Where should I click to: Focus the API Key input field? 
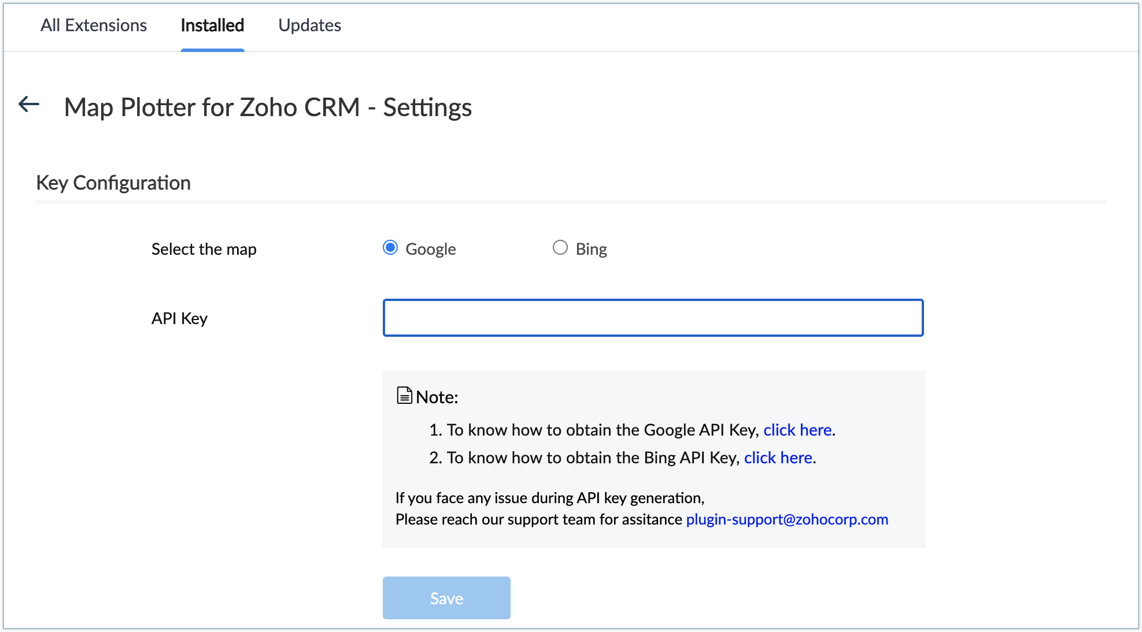[x=653, y=318]
